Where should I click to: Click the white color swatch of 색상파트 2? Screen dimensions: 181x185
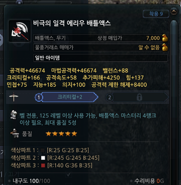pos(43,158)
